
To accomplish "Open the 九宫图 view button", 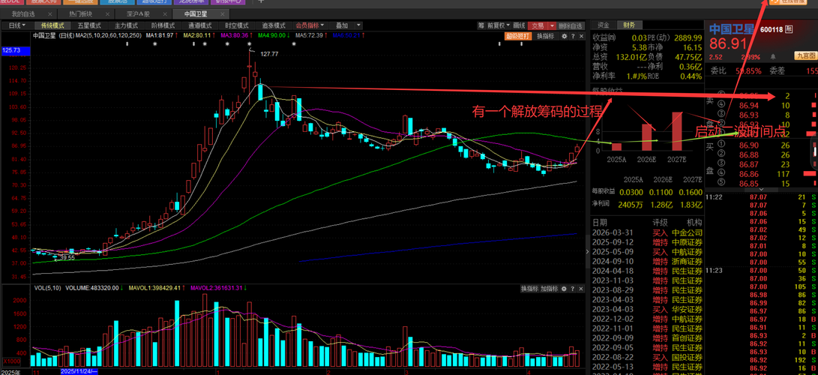I will click(806, 55).
